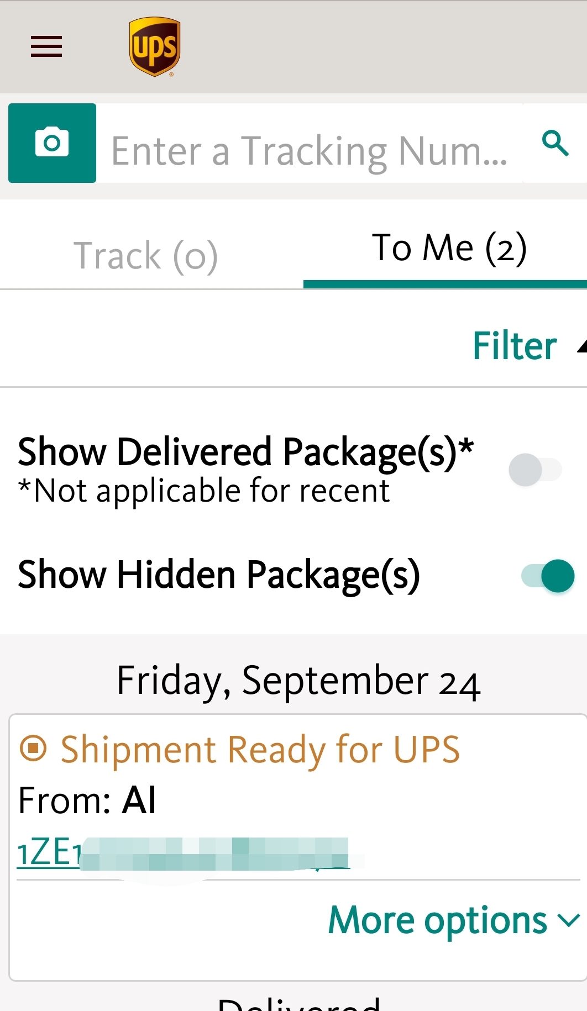Expand More options for the shipment
This screenshot has width=587, height=1011.
click(x=437, y=920)
